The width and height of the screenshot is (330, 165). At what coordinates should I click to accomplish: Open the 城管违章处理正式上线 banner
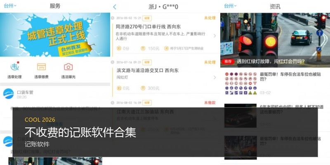coord(55,35)
